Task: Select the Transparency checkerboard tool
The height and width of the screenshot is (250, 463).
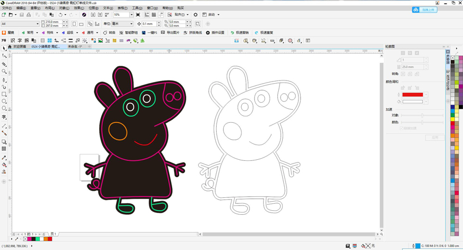Action: pyautogui.click(x=4, y=149)
